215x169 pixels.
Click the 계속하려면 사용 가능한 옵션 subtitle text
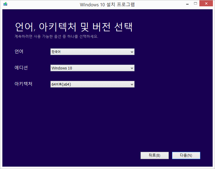56,36
